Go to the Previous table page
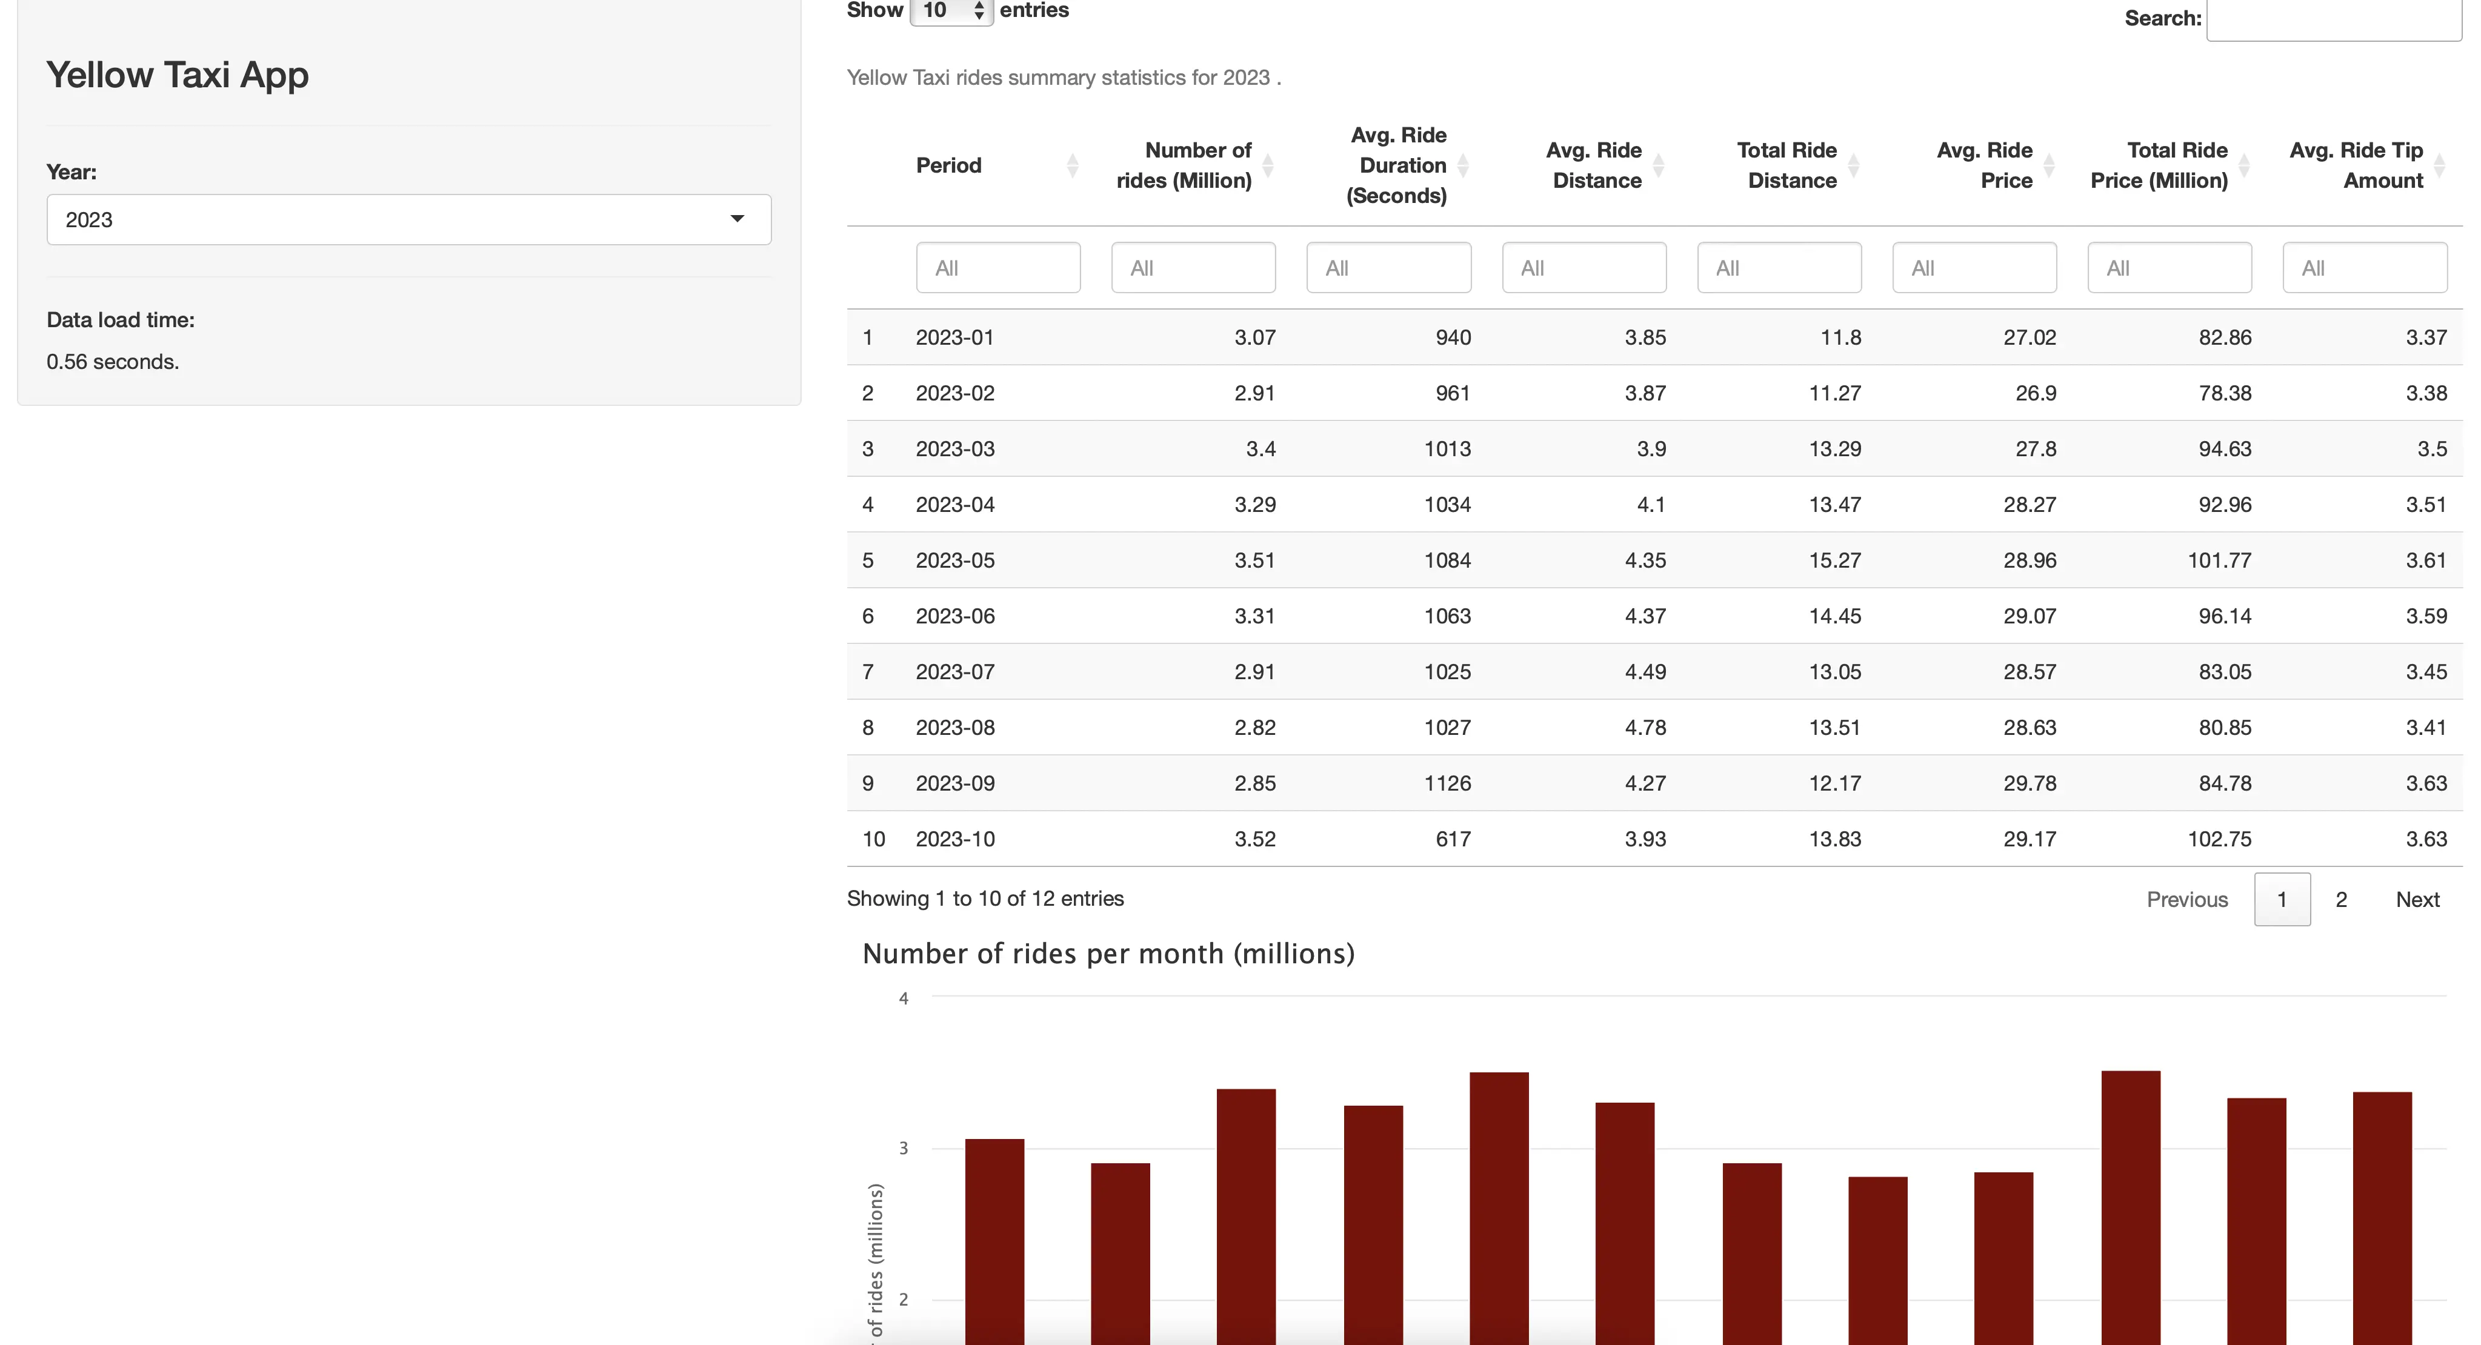The height and width of the screenshot is (1345, 2481). [x=2187, y=899]
